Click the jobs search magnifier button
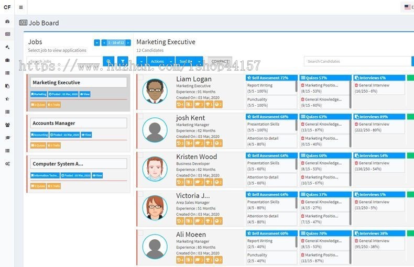The width and height of the screenshot is (414, 267). pyautogui.click(x=108, y=61)
